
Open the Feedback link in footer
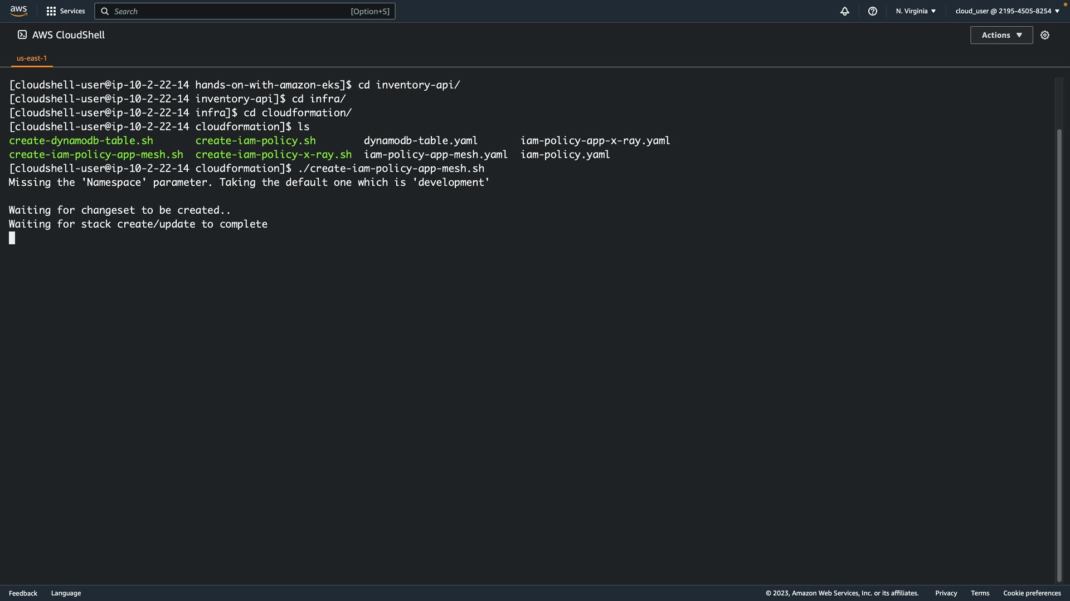pos(23,593)
